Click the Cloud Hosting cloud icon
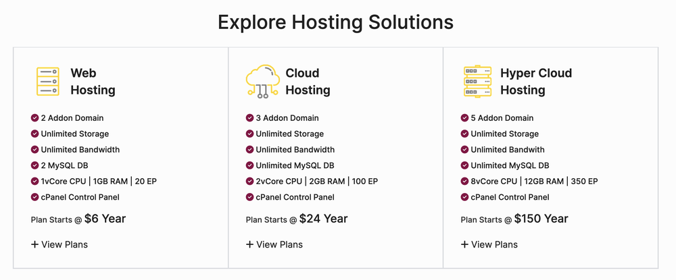Viewport: 676px width, 280px height. pyautogui.click(x=262, y=81)
